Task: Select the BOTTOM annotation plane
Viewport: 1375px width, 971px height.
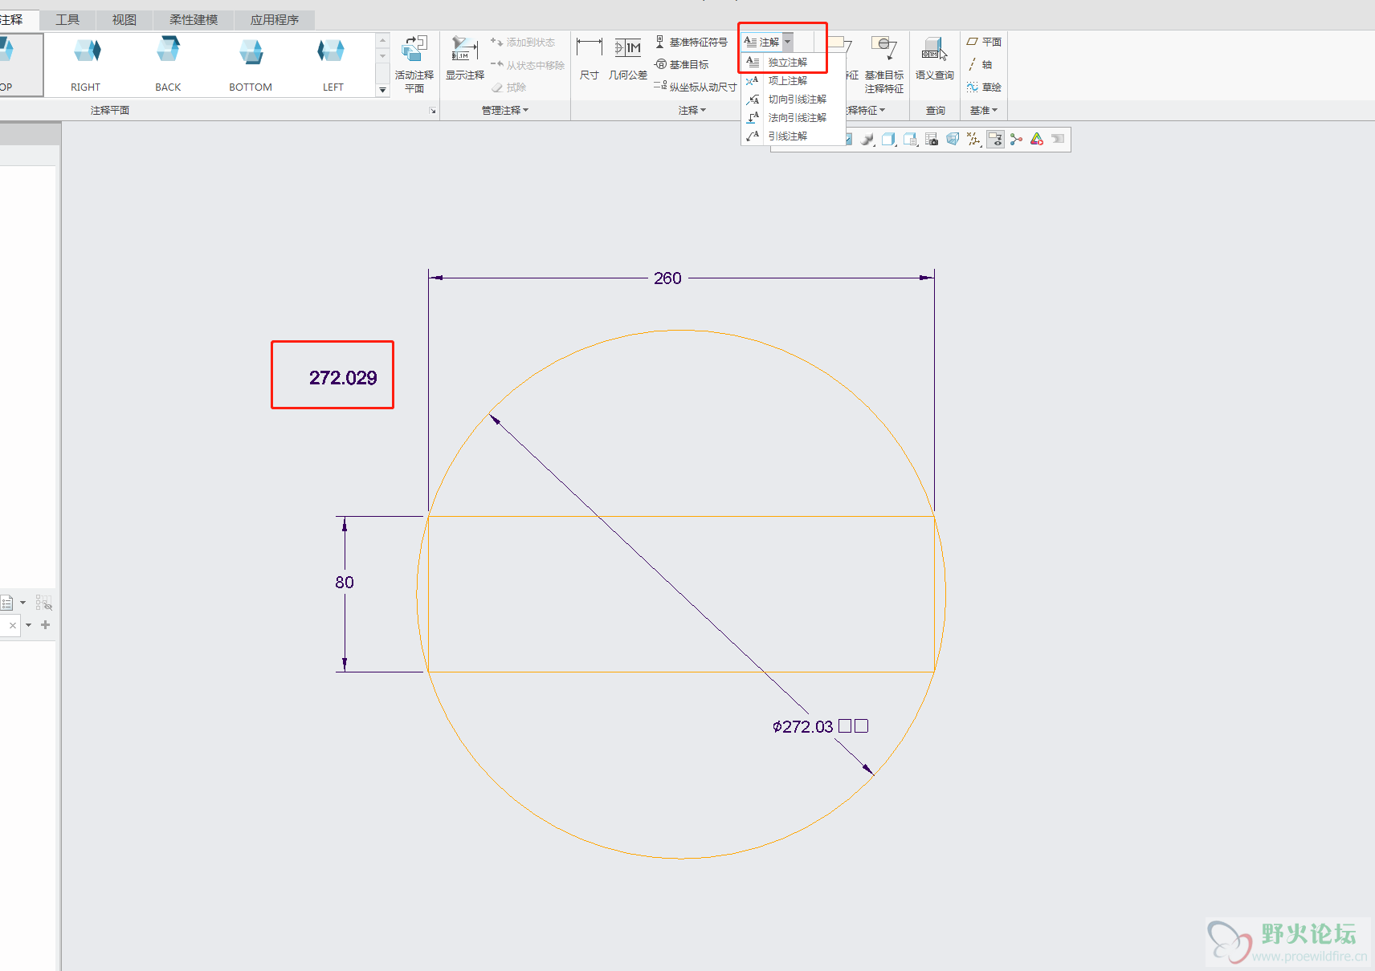Action: [251, 65]
